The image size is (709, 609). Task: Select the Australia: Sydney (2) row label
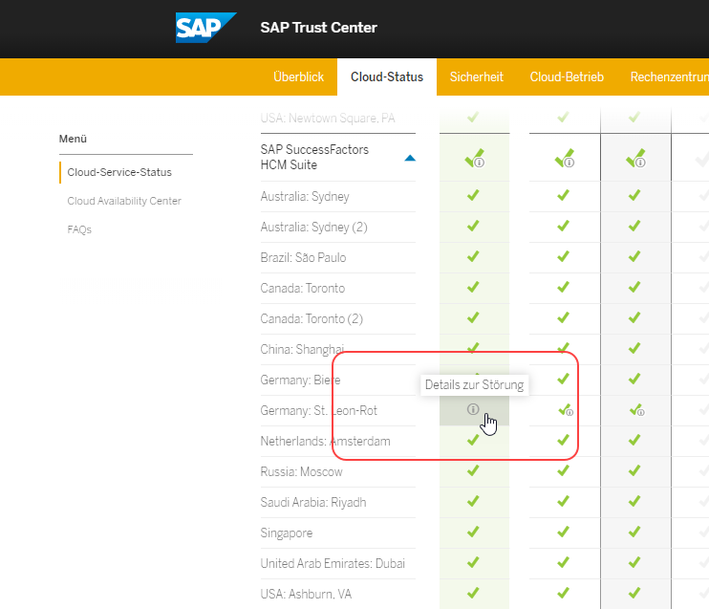[313, 228]
